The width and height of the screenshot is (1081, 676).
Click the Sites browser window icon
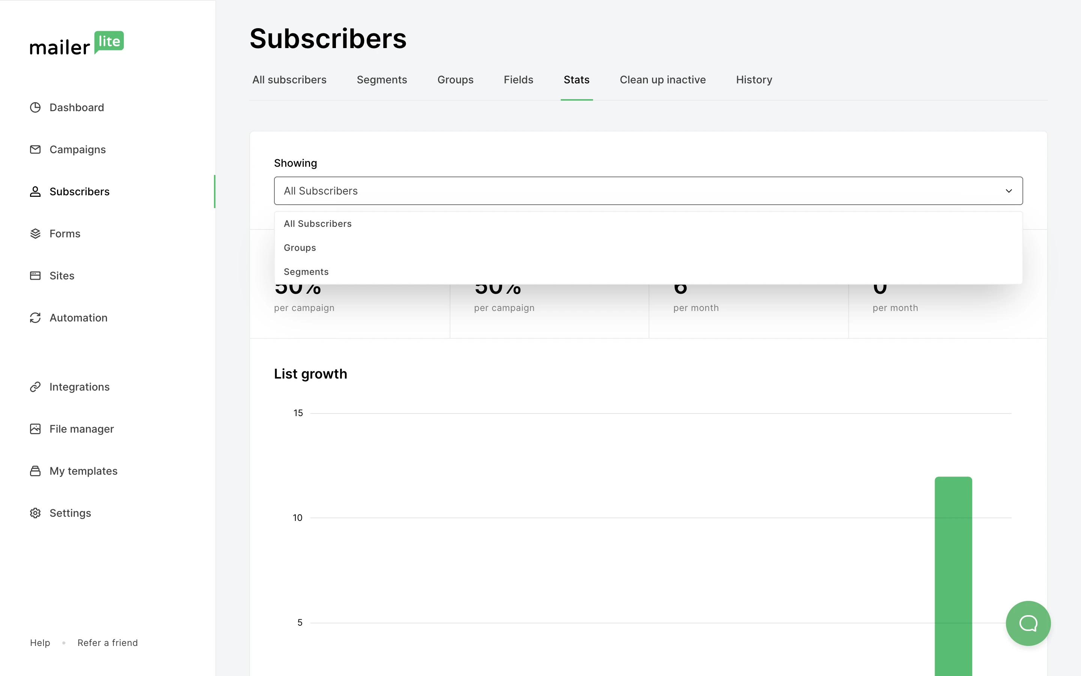[35, 275]
